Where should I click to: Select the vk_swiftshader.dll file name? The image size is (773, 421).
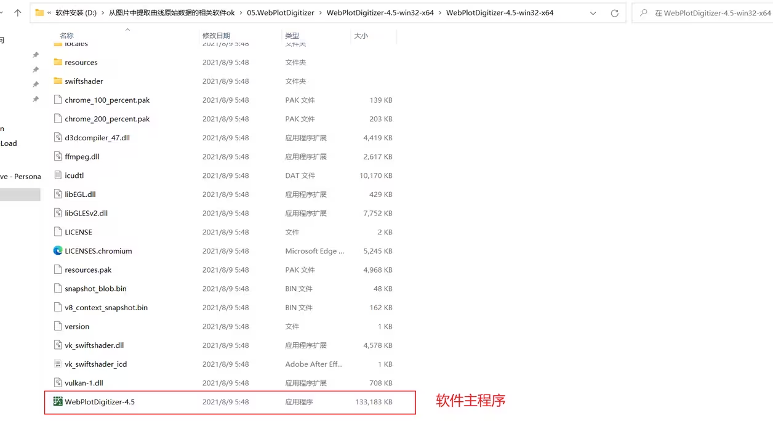click(x=94, y=345)
